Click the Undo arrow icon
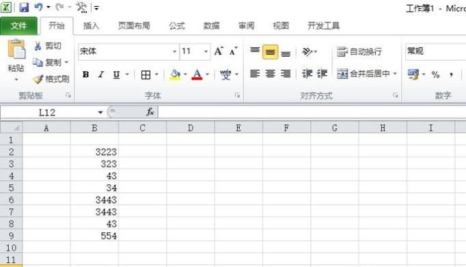The width and height of the screenshot is (466, 267). [39, 7]
